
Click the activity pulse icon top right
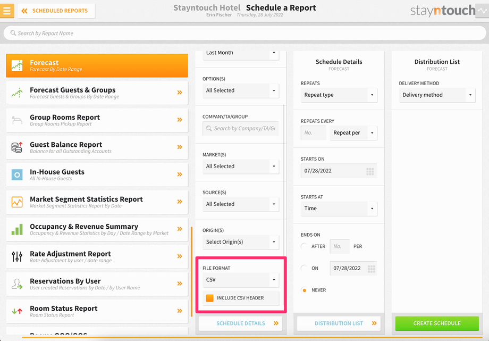[x=482, y=11]
